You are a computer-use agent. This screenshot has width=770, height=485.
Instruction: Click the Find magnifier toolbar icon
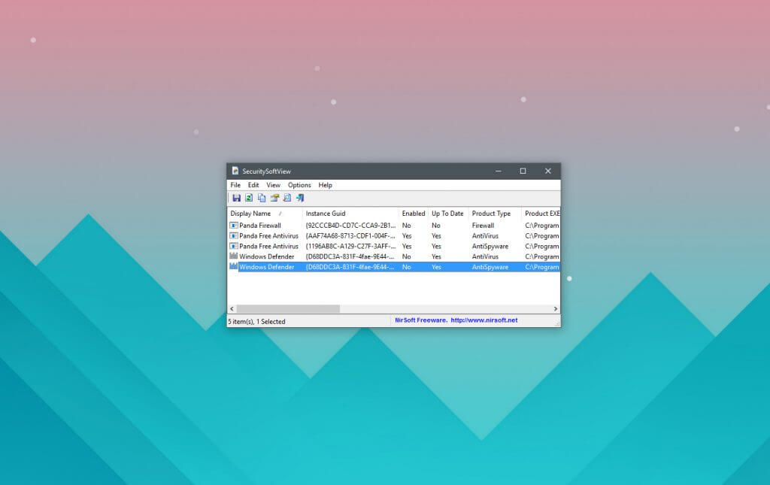pyautogui.click(x=286, y=198)
